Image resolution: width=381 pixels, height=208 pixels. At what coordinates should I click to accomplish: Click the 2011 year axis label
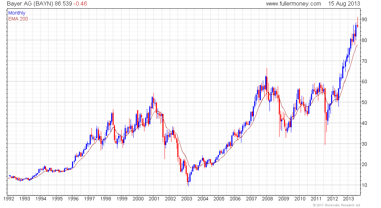[316, 199]
